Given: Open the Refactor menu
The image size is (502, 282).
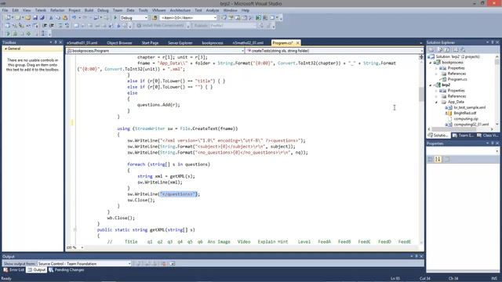Looking at the screenshot, I should click(x=57, y=10).
